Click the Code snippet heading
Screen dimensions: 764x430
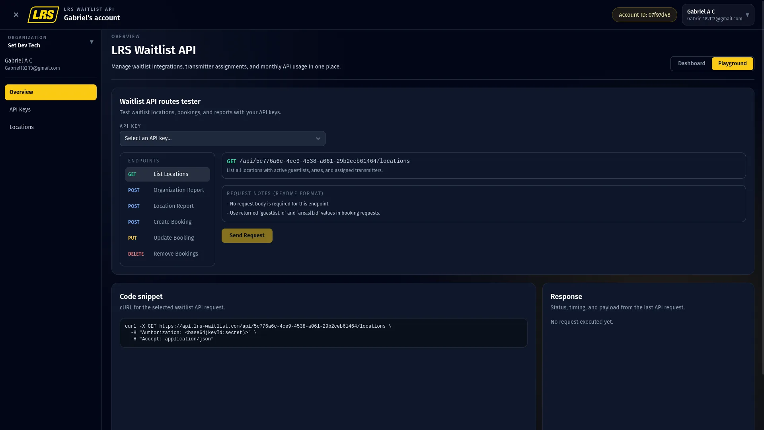click(141, 297)
